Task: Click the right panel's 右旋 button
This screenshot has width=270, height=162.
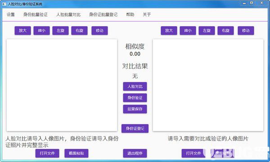Action: [x=225, y=31]
